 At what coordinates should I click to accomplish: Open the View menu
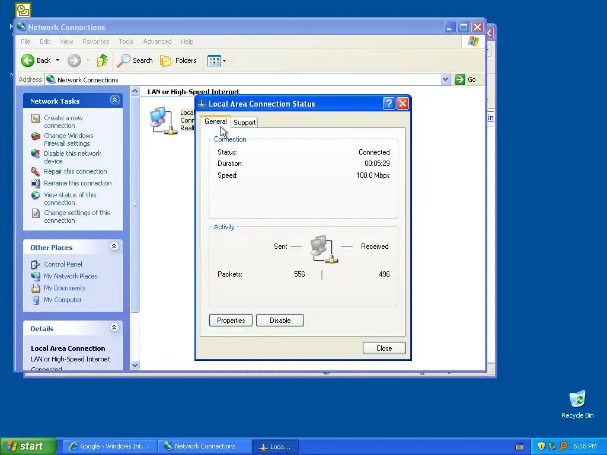click(66, 41)
